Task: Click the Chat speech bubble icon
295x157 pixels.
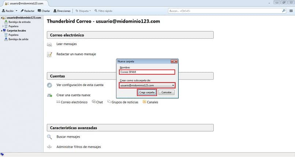Action: [94, 102]
